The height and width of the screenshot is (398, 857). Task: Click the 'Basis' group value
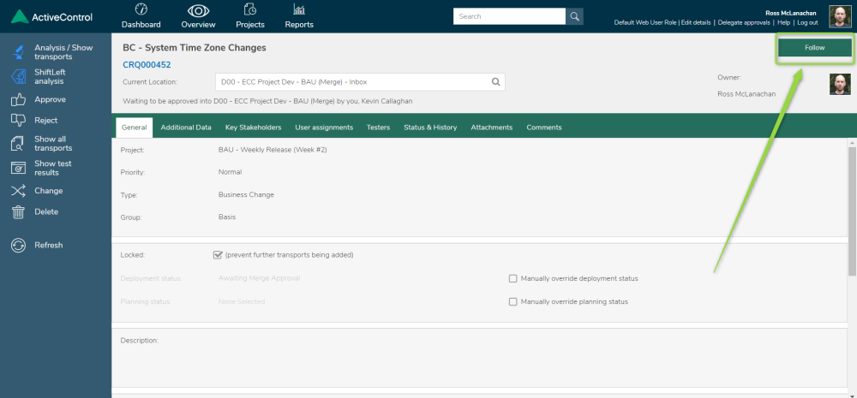pyautogui.click(x=227, y=217)
